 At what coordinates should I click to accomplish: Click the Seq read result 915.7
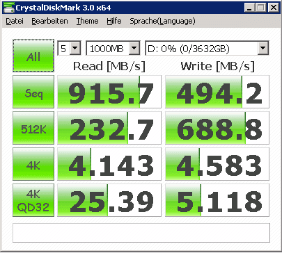[x=109, y=92]
